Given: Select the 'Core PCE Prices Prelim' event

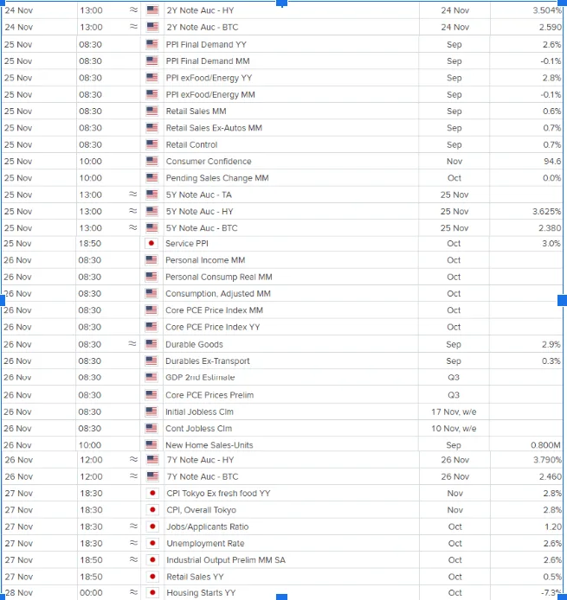Looking at the screenshot, I should [x=209, y=395].
